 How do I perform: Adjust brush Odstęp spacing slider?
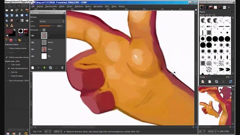[x=209, y=77]
